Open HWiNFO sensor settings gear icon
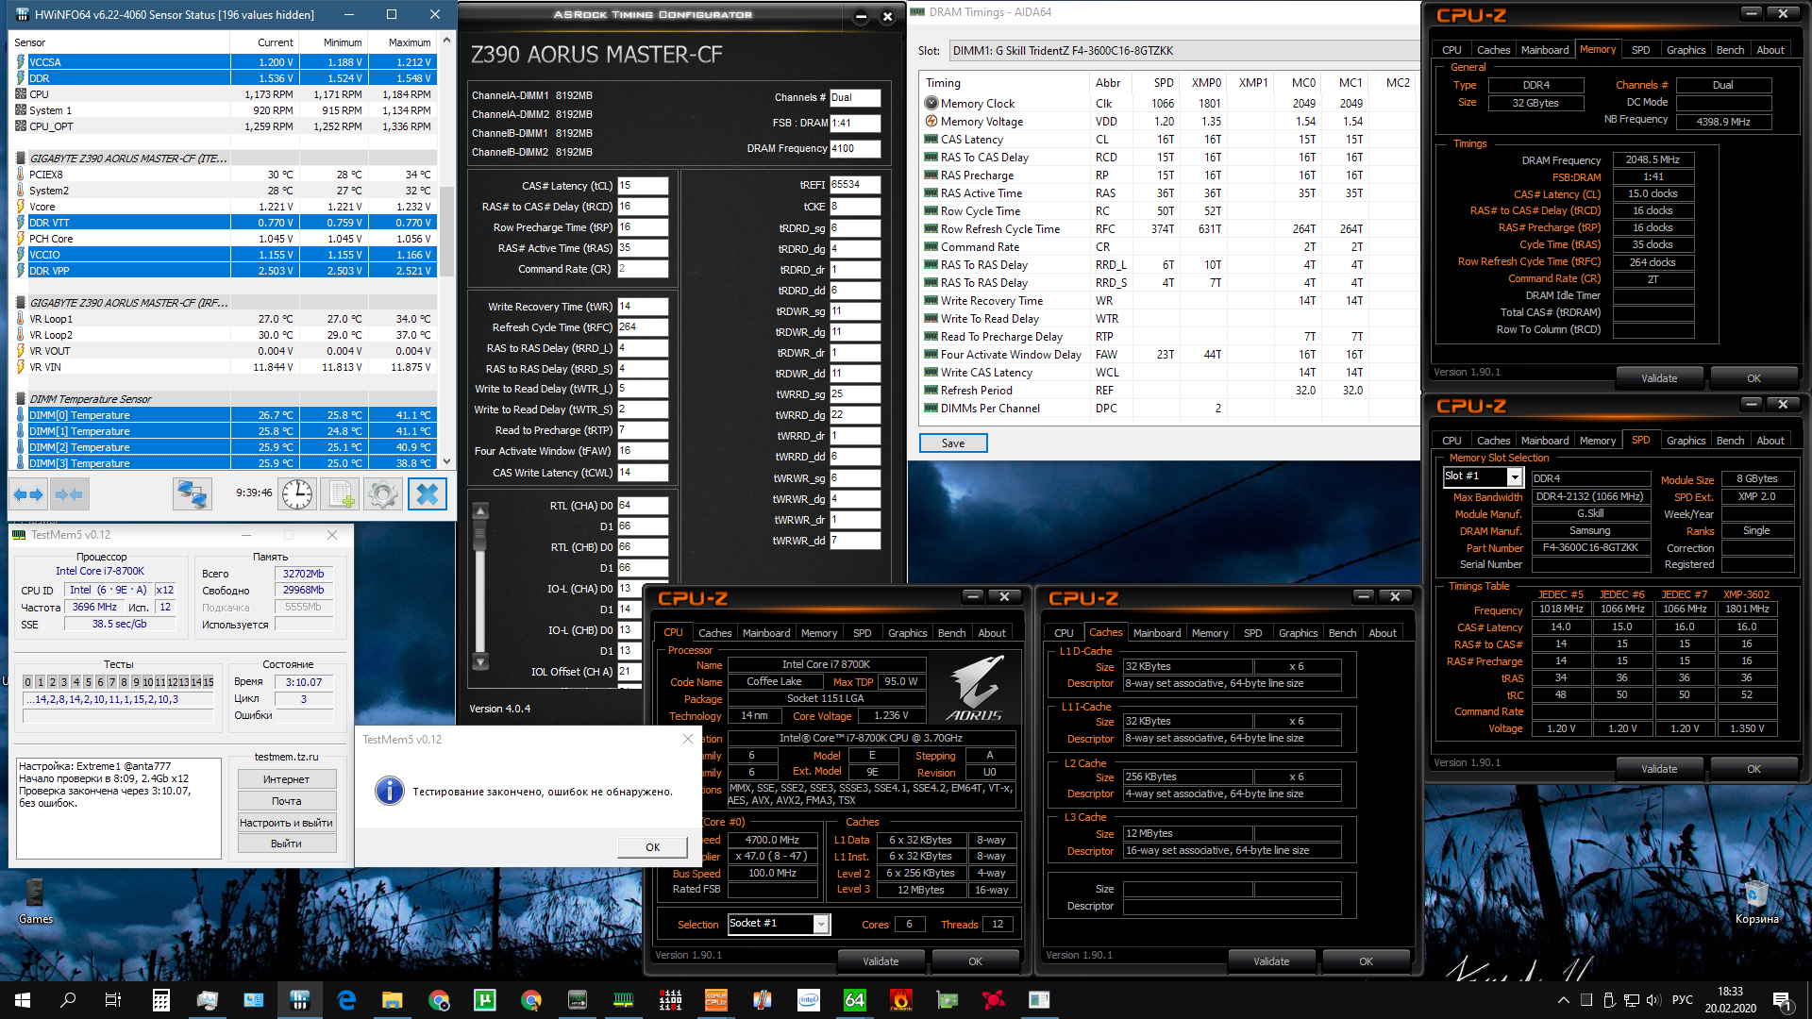This screenshot has height=1019, width=1812. coord(382,493)
